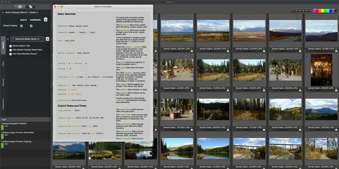The width and height of the screenshot is (339, 169).
Task: Click green catalog icon on Denali-Highw...25 thumbnail
Action: coord(264,49)
